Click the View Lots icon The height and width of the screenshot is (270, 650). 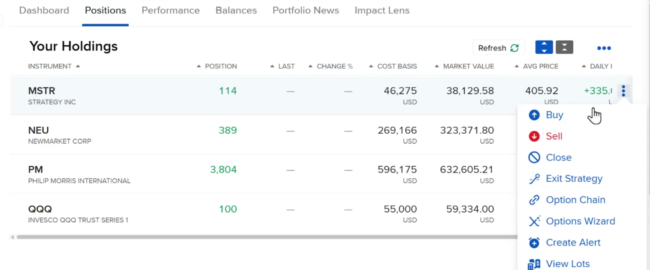534,264
